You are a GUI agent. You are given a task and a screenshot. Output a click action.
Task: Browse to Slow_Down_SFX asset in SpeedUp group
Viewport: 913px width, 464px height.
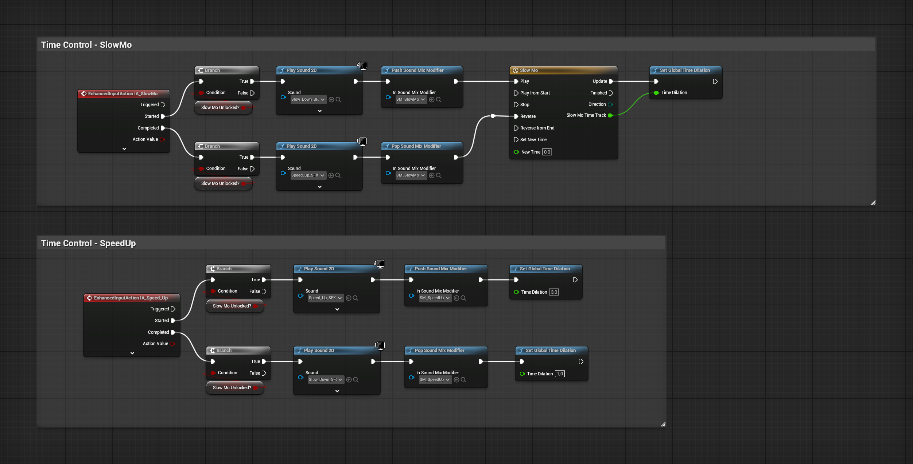click(356, 380)
